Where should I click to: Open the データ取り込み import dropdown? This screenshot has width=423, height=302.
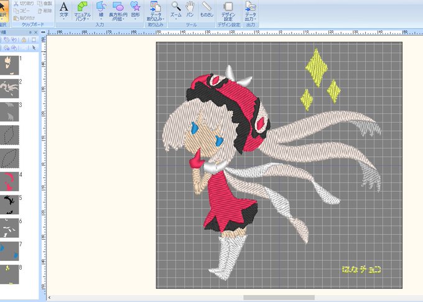coord(156,11)
